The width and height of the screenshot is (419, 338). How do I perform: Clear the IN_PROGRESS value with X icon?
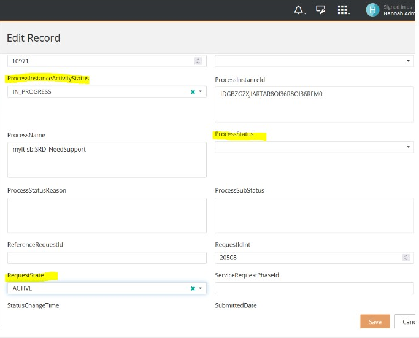[193, 92]
